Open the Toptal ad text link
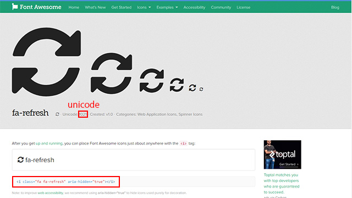 point(282,183)
